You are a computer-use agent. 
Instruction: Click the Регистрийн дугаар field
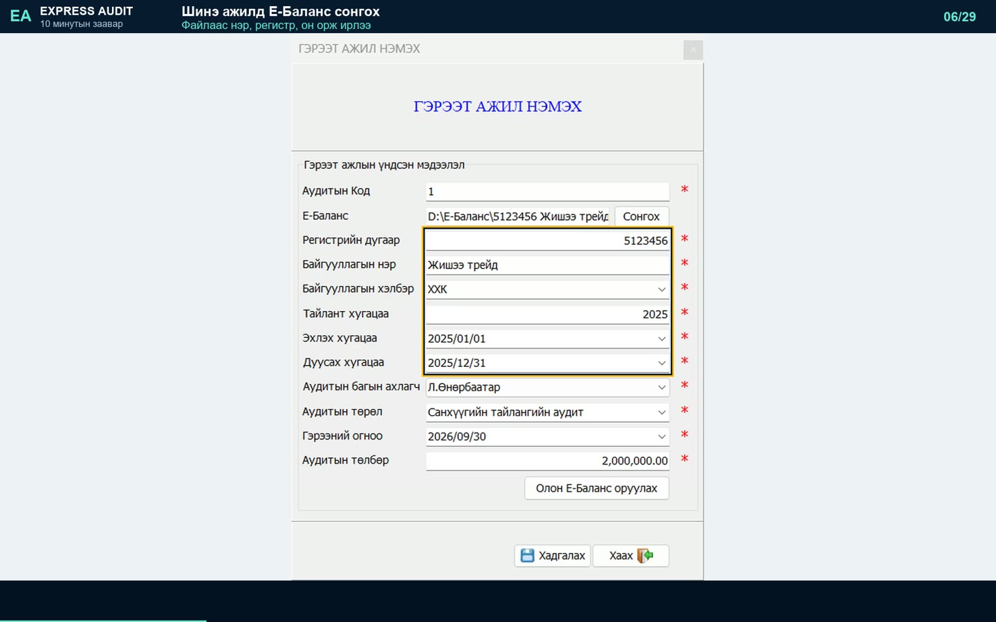(x=547, y=241)
